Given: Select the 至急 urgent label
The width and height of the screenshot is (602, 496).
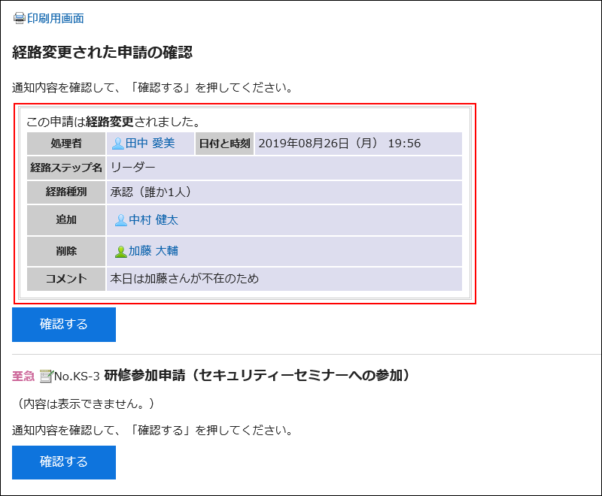Looking at the screenshot, I should tap(23, 376).
